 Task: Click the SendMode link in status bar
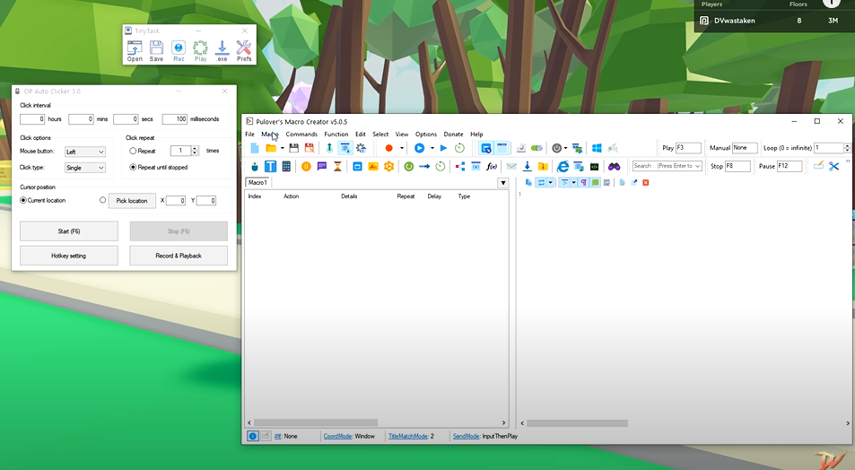(467, 436)
